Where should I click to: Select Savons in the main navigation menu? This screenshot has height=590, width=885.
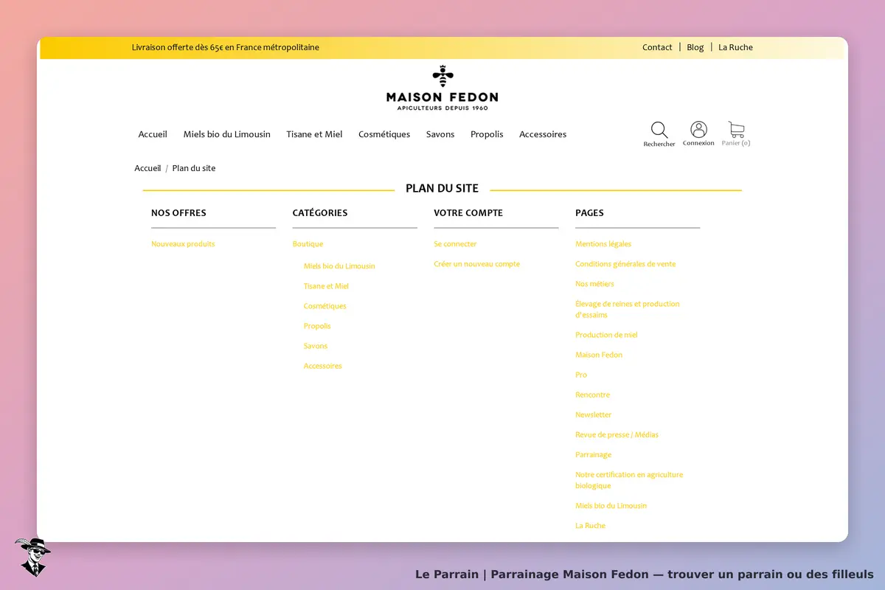click(x=440, y=134)
